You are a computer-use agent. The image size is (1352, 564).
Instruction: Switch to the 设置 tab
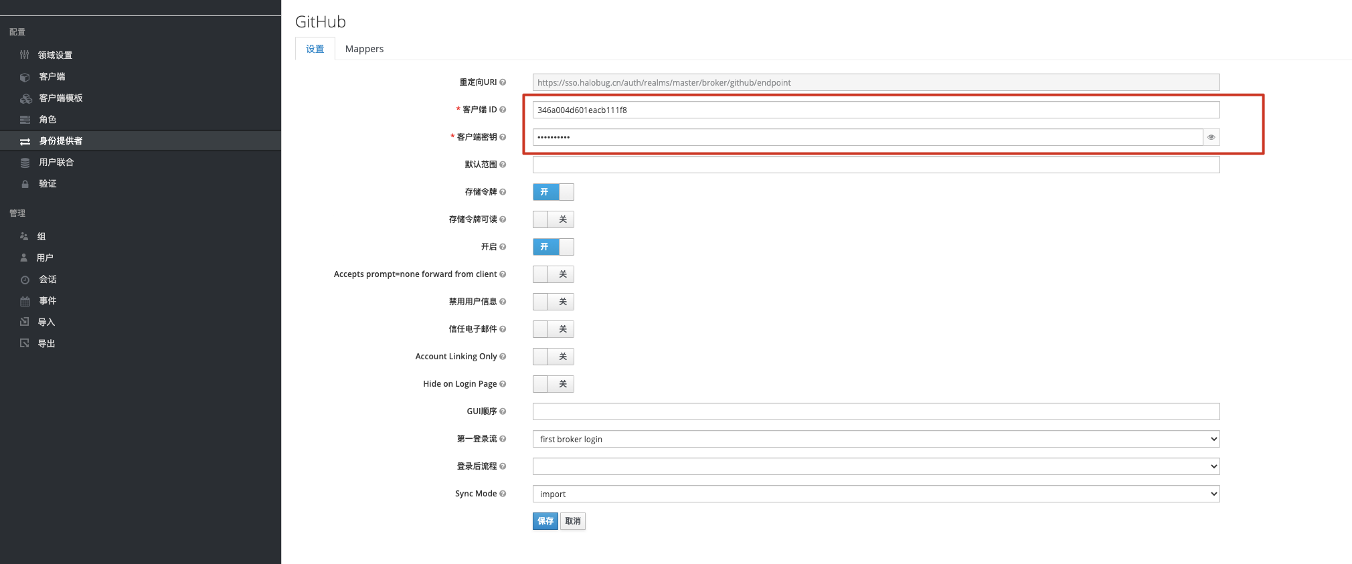(x=315, y=49)
